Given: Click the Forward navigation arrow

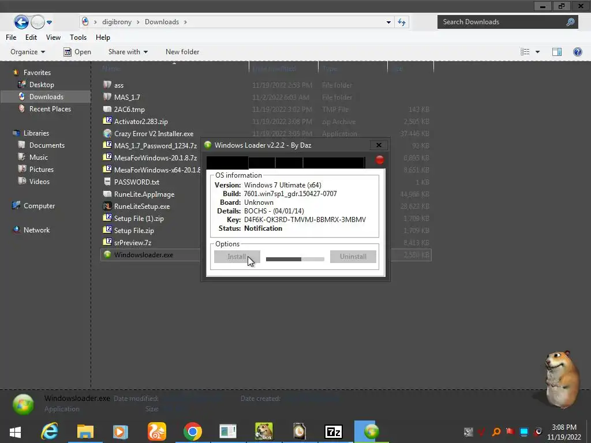Looking at the screenshot, I should click(38, 22).
